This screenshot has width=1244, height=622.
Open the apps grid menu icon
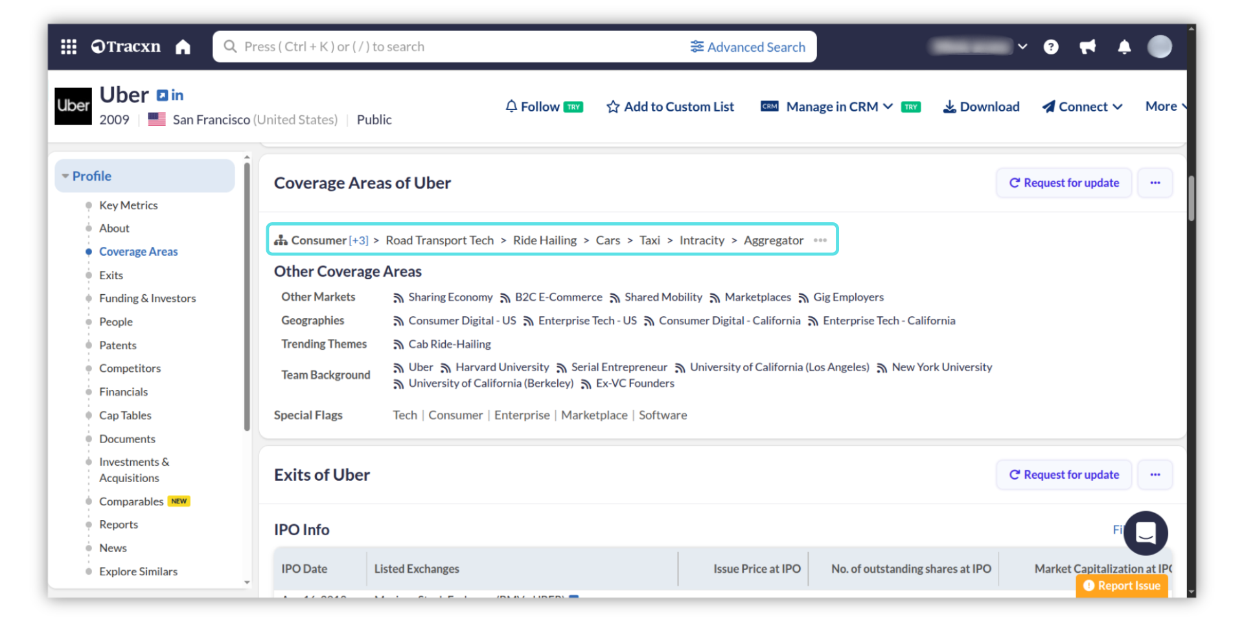click(x=69, y=47)
